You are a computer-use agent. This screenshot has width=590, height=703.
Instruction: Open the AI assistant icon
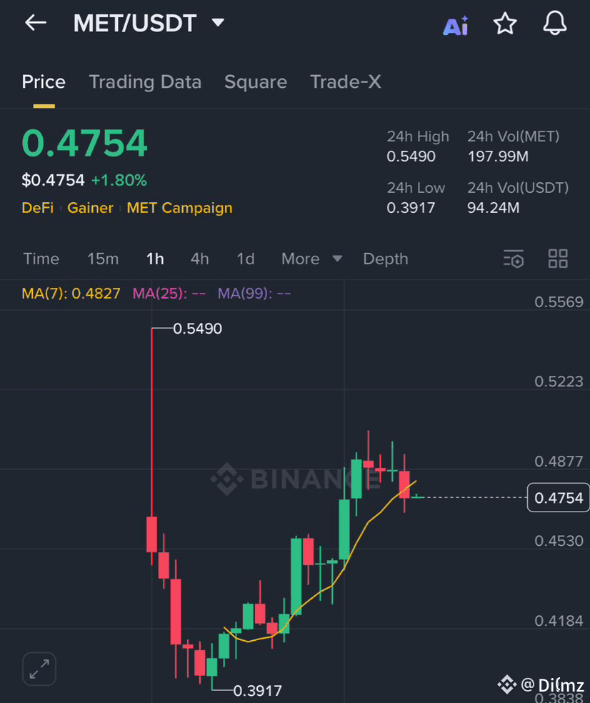pyautogui.click(x=456, y=26)
